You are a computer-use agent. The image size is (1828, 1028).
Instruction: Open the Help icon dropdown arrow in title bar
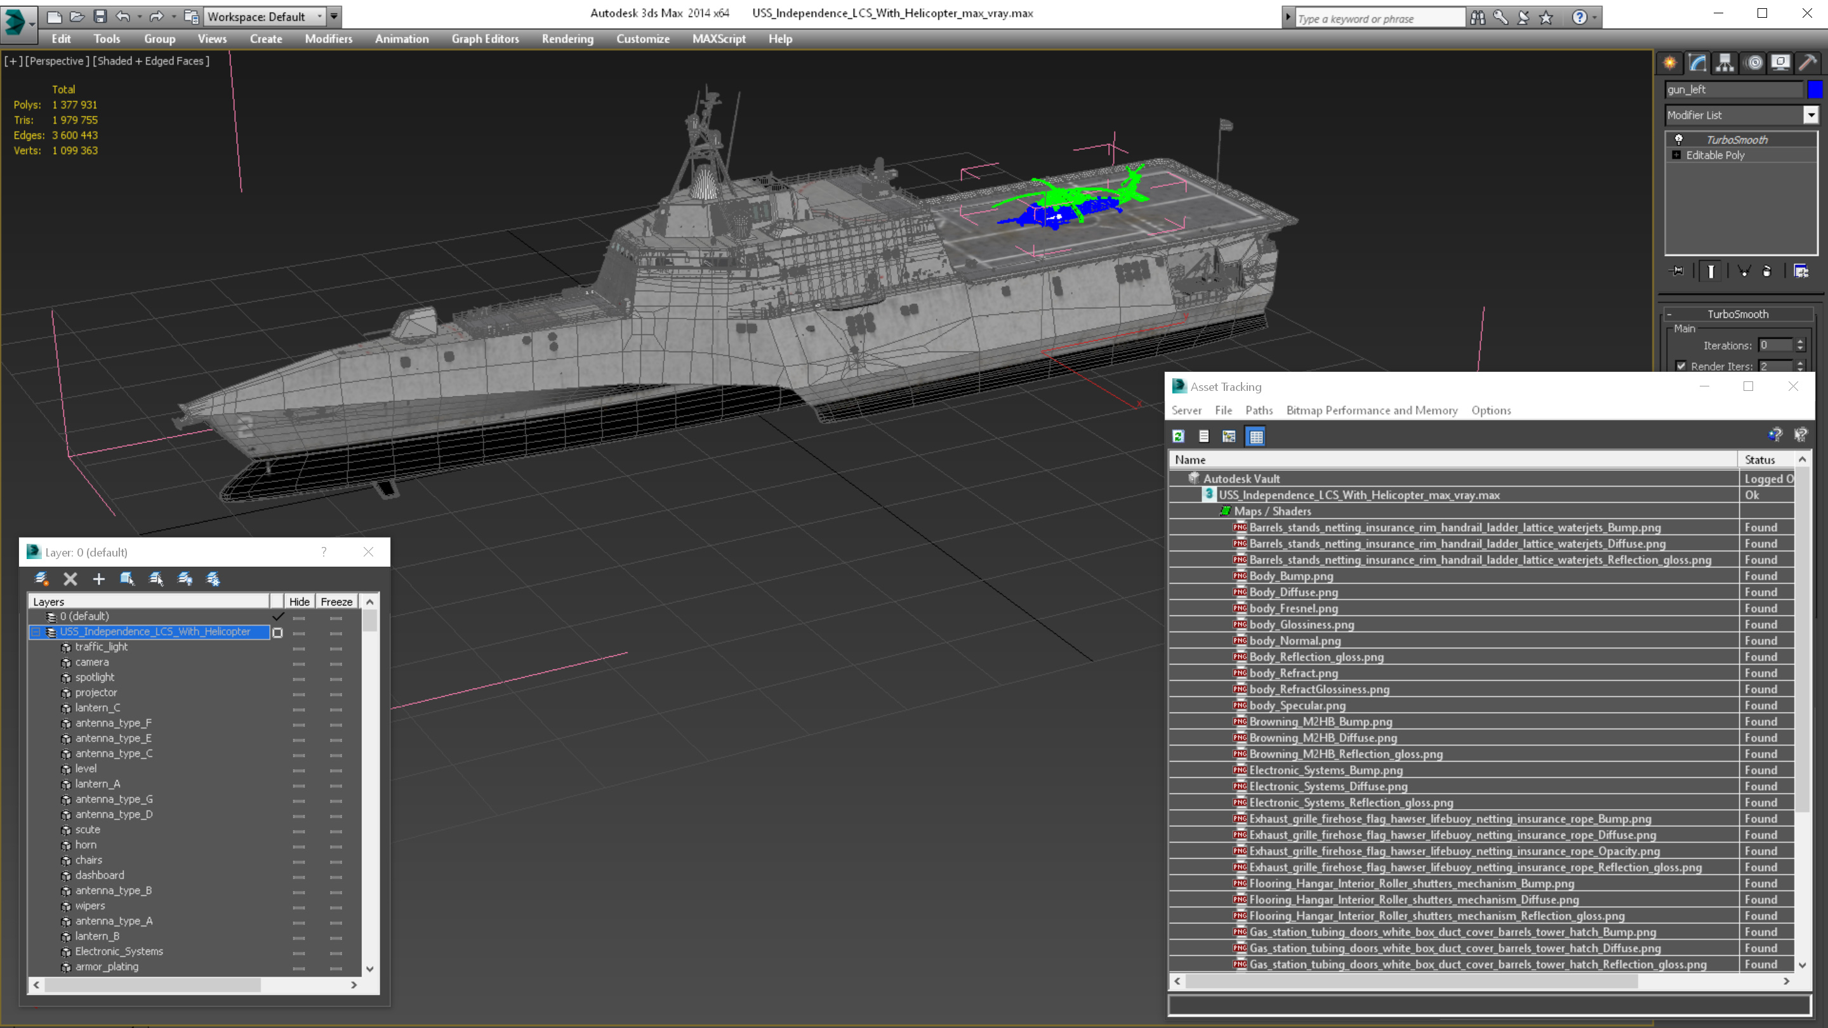click(1594, 17)
